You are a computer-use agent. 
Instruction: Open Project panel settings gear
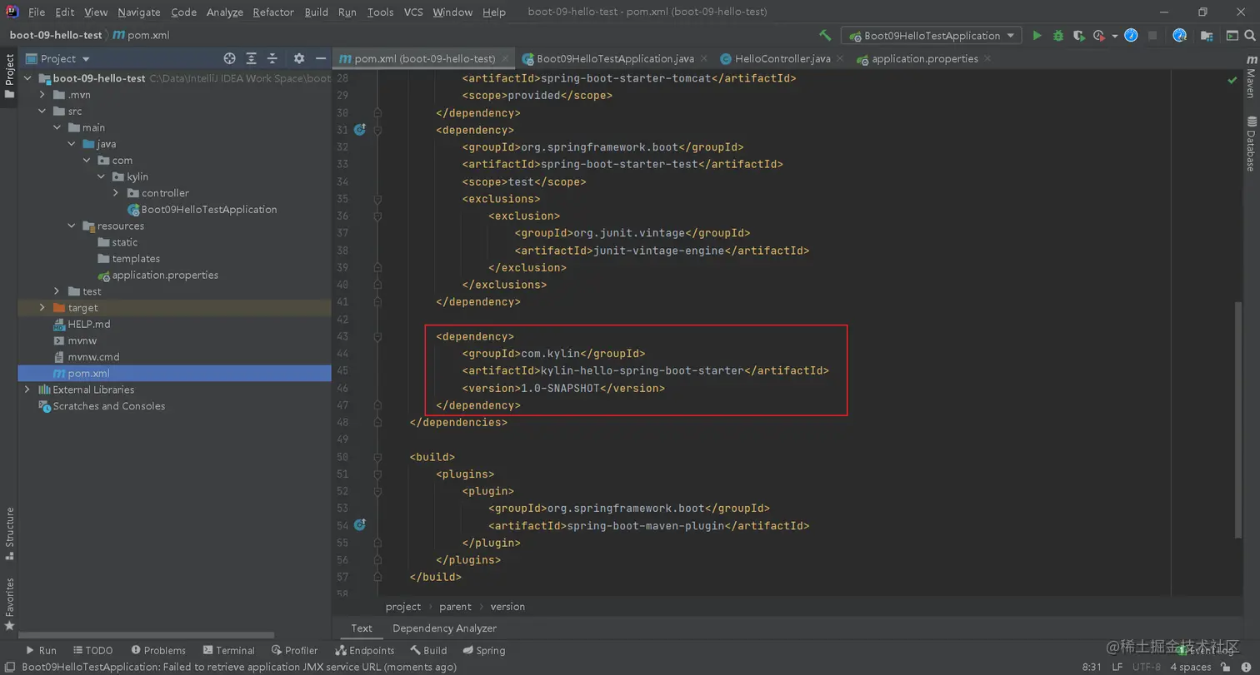[299, 58]
